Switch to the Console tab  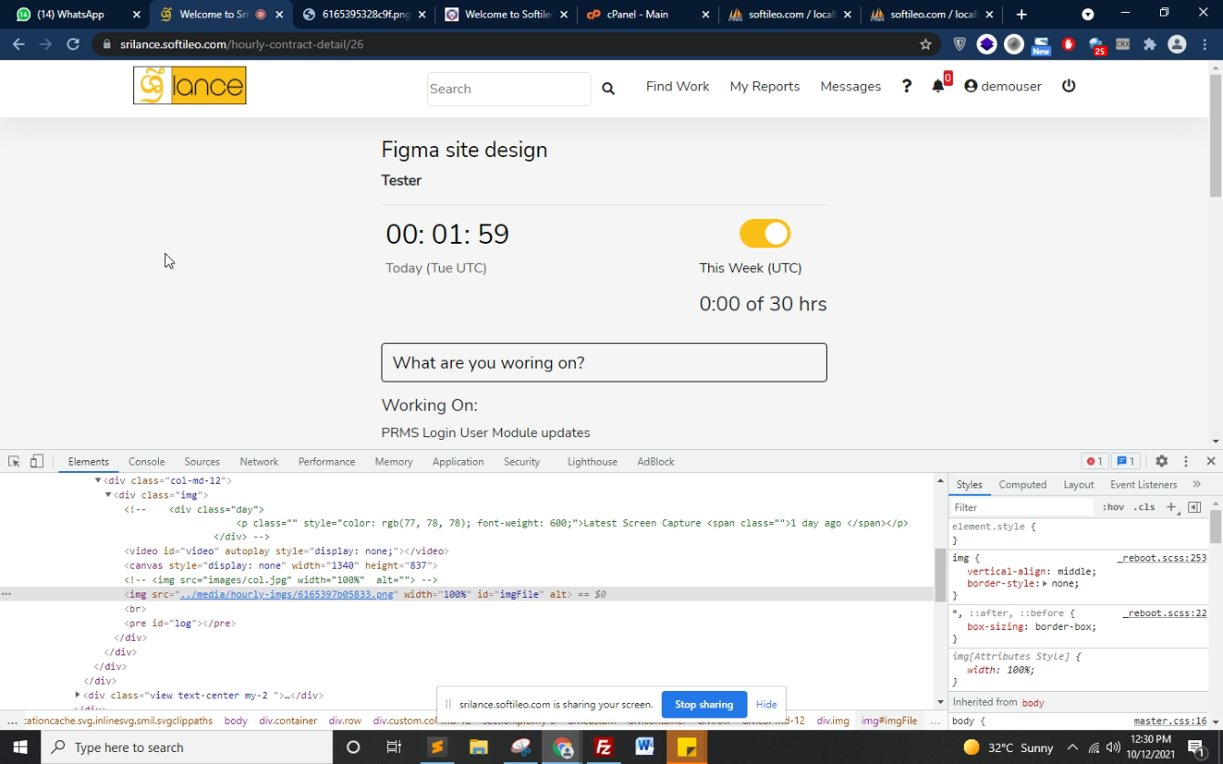146,462
